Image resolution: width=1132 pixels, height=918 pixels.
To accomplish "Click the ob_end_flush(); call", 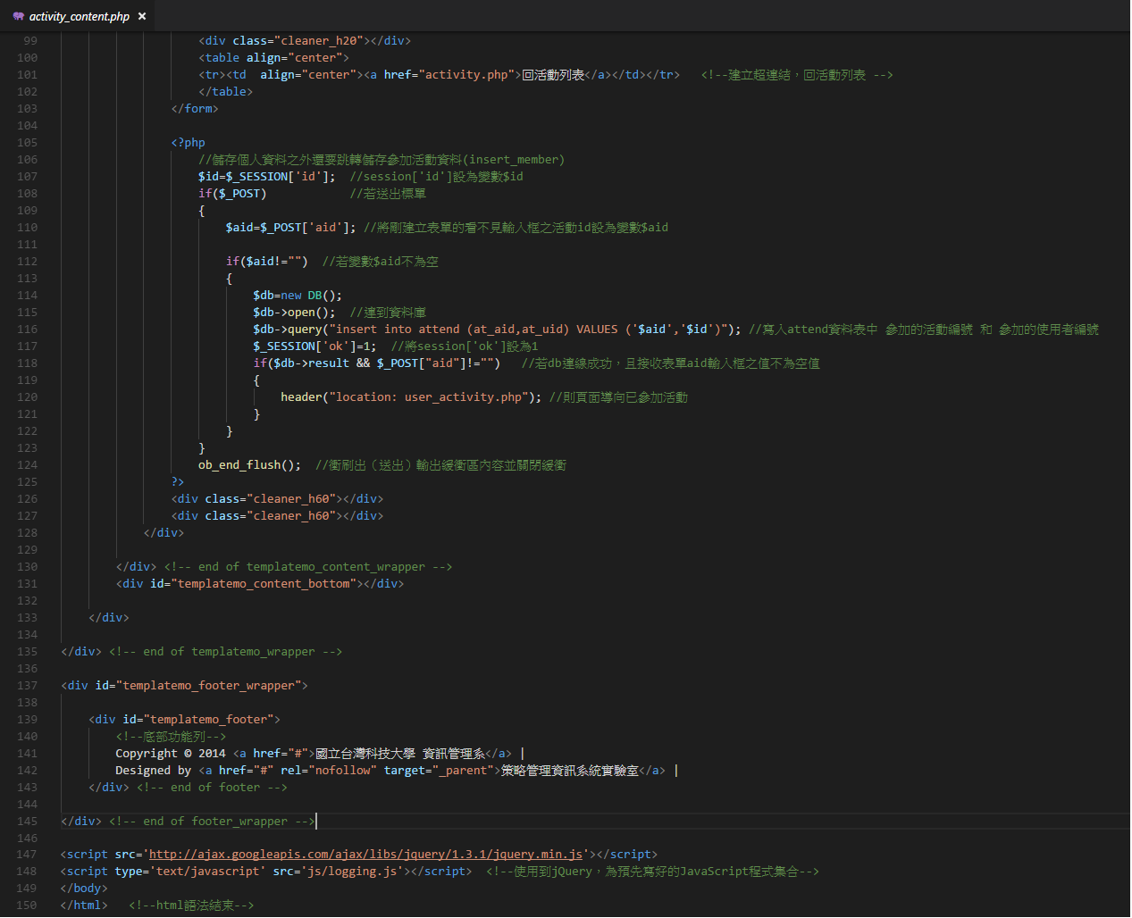I will [x=250, y=465].
